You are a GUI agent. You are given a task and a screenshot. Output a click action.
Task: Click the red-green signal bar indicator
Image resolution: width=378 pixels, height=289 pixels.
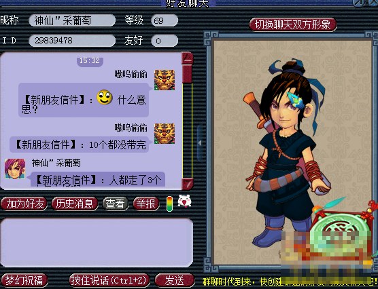click(x=170, y=204)
